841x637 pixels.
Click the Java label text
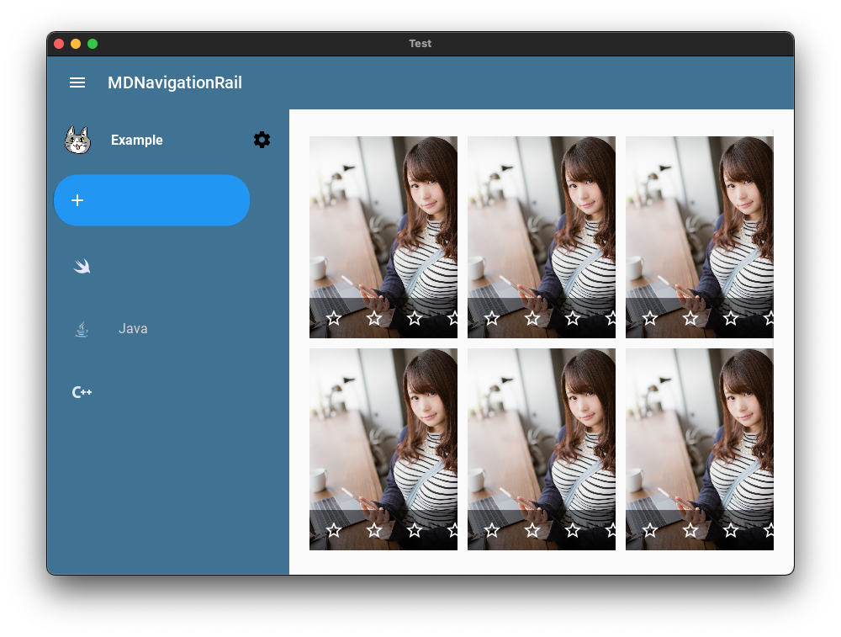click(133, 328)
